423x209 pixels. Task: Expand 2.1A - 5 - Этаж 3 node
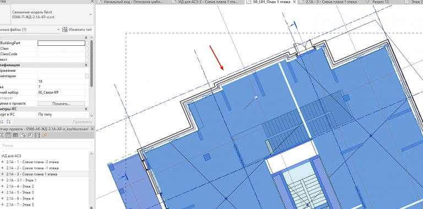pyautogui.click(x=2, y=192)
